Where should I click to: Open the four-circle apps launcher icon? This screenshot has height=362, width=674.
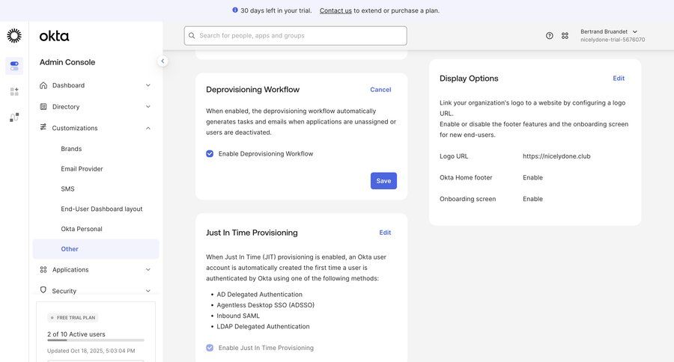[565, 36]
